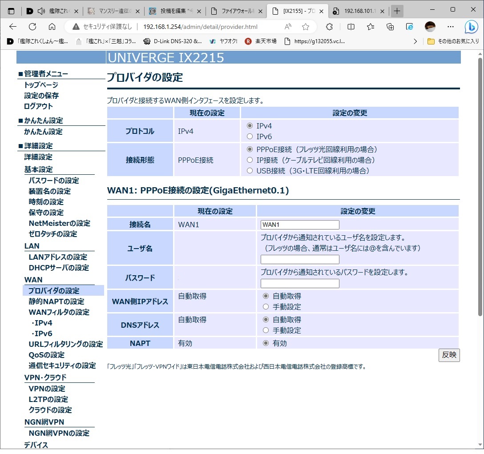Click the browser address bar URL
This screenshot has height=454, width=484.
(200, 27)
